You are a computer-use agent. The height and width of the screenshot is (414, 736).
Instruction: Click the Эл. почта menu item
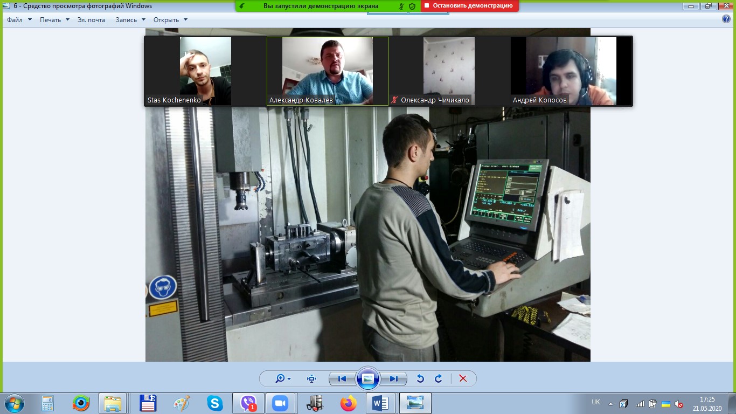91,20
